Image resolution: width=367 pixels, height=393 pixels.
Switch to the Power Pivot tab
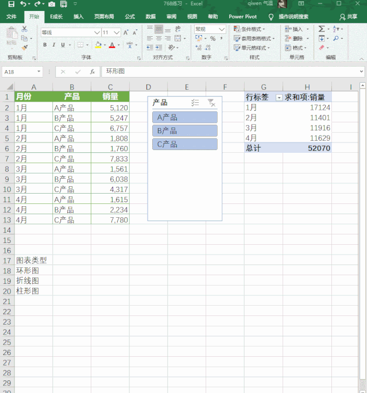(x=243, y=17)
